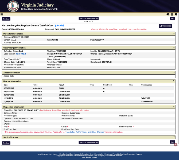Open code section 18.2-308.2 link
The width and height of the screenshot is (179, 160).
[x=21, y=54]
